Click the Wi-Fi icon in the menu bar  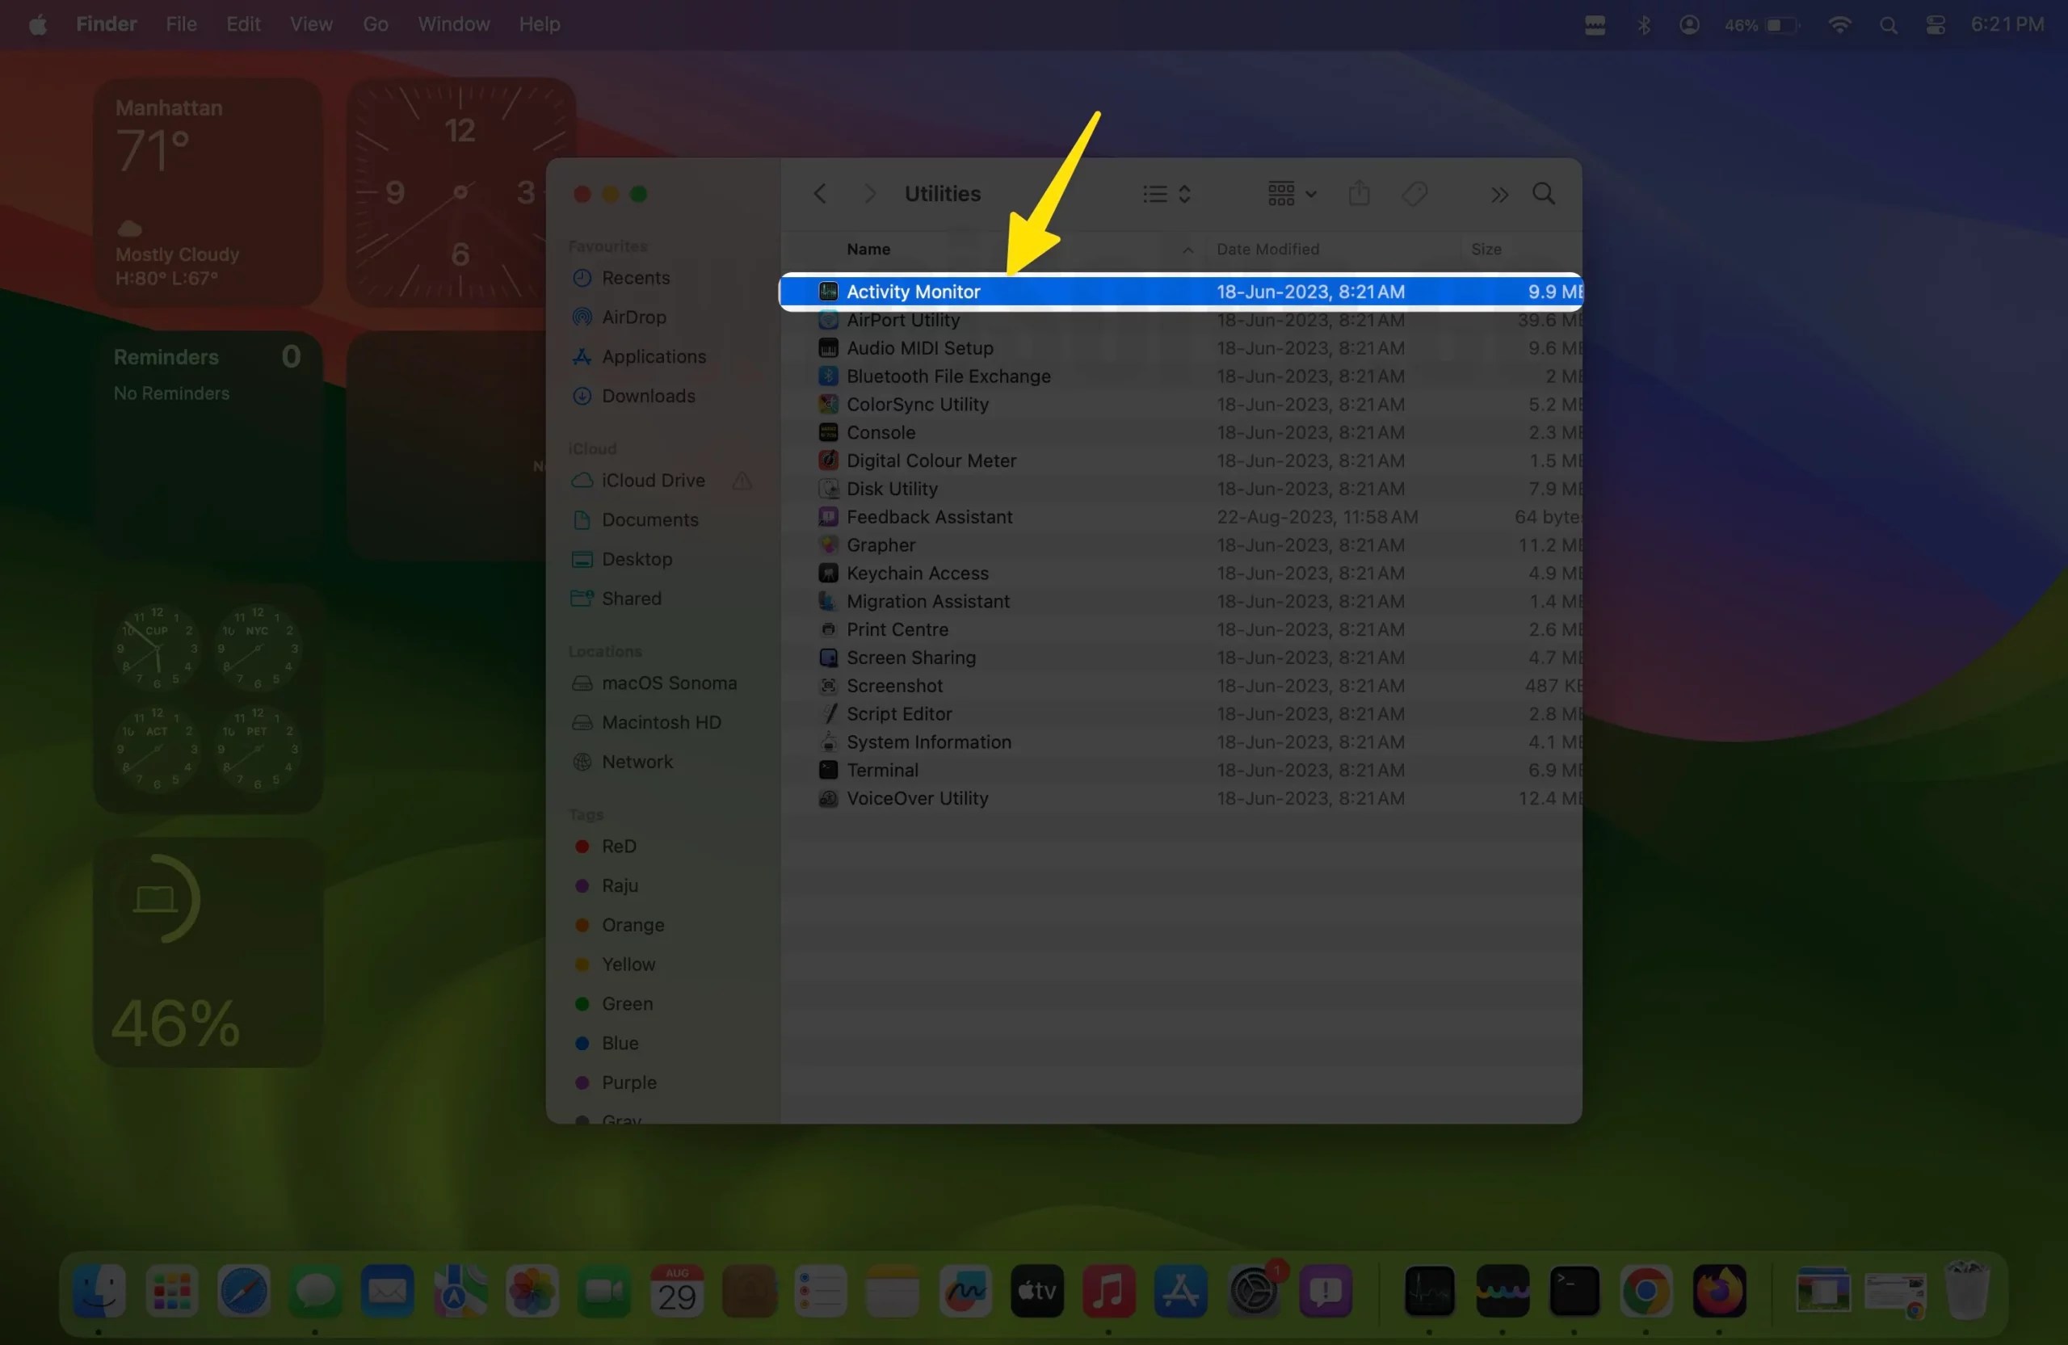point(1839,23)
